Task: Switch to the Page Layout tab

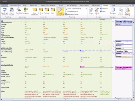Action: coord(84,5)
